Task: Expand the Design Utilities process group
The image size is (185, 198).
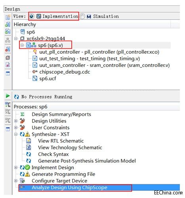Action: [16, 121]
